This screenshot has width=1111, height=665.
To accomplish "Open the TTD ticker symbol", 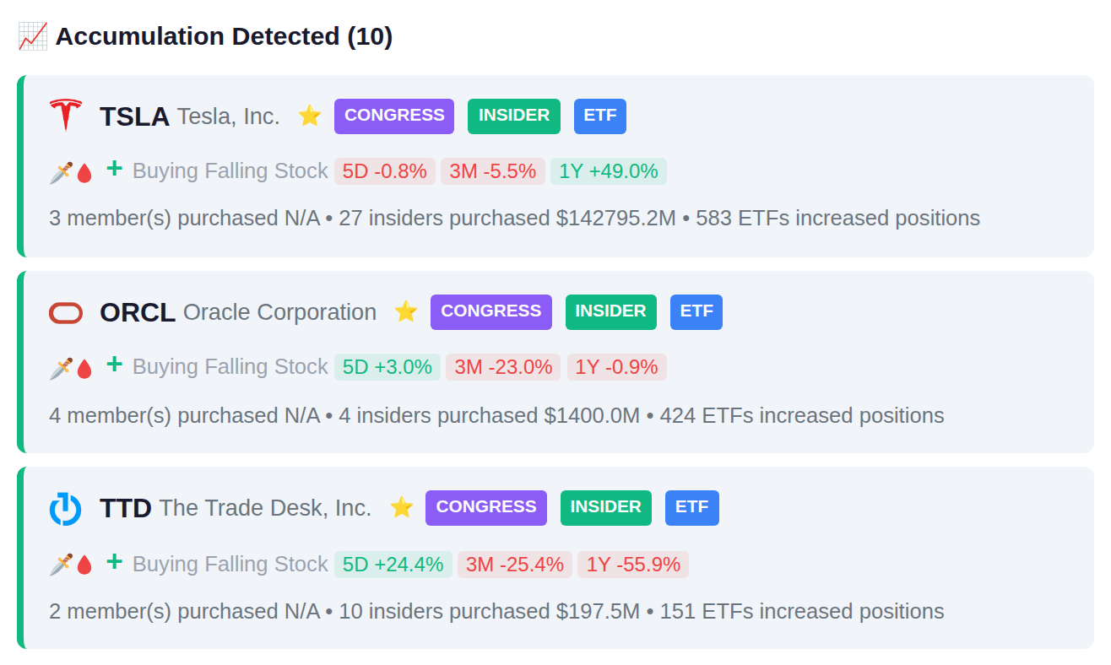I will click(126, 508).
